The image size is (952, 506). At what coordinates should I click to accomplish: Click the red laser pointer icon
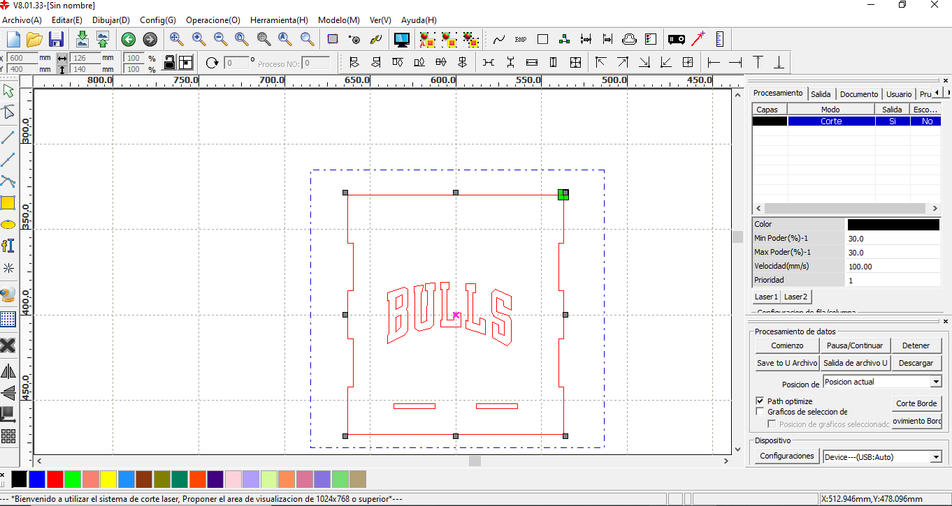click(698, 39)
